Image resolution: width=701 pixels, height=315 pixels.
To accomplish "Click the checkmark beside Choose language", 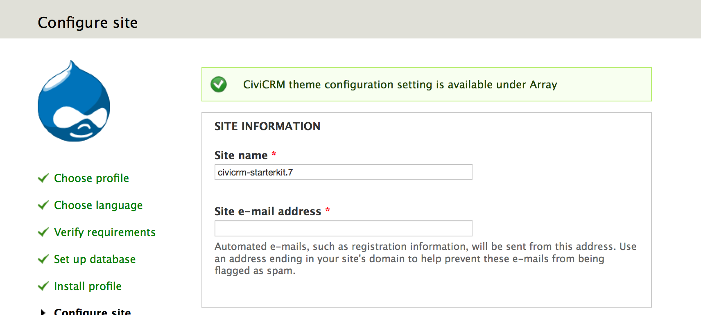I will pos(43,205).
